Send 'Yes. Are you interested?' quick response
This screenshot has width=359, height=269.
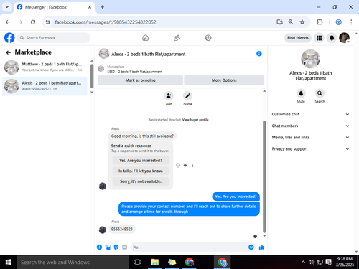[141, 161]
